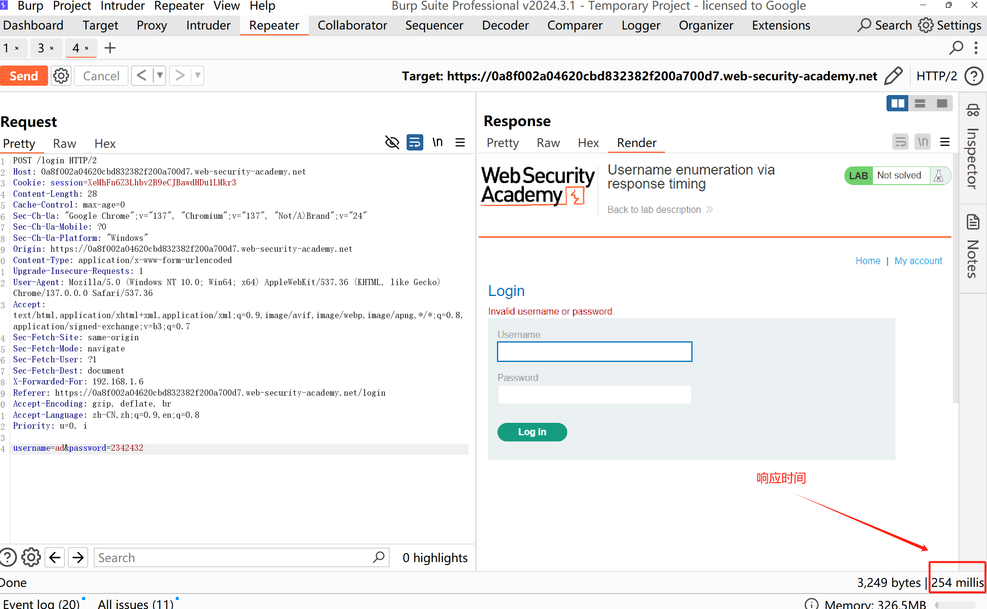Open the Notes side panel
This screenshot has height=609, width=987.
[973, 246]
